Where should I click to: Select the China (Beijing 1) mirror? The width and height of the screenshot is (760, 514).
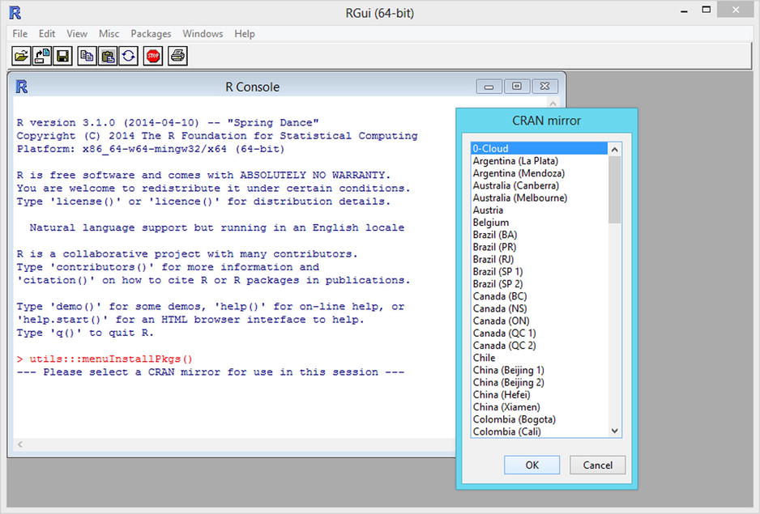[x=540, y=370]
